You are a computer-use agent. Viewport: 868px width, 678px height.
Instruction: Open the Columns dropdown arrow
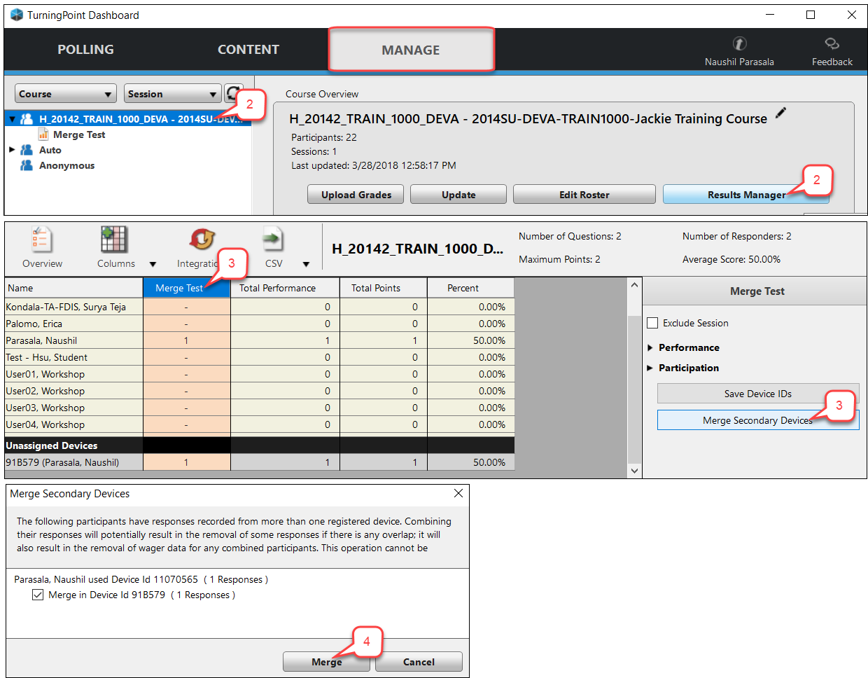click(153, 264)
